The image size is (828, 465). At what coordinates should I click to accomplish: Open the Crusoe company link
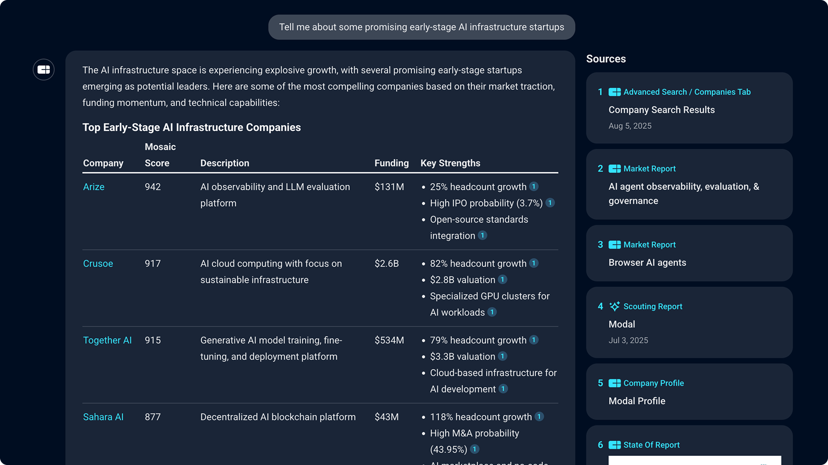[98, 263]
